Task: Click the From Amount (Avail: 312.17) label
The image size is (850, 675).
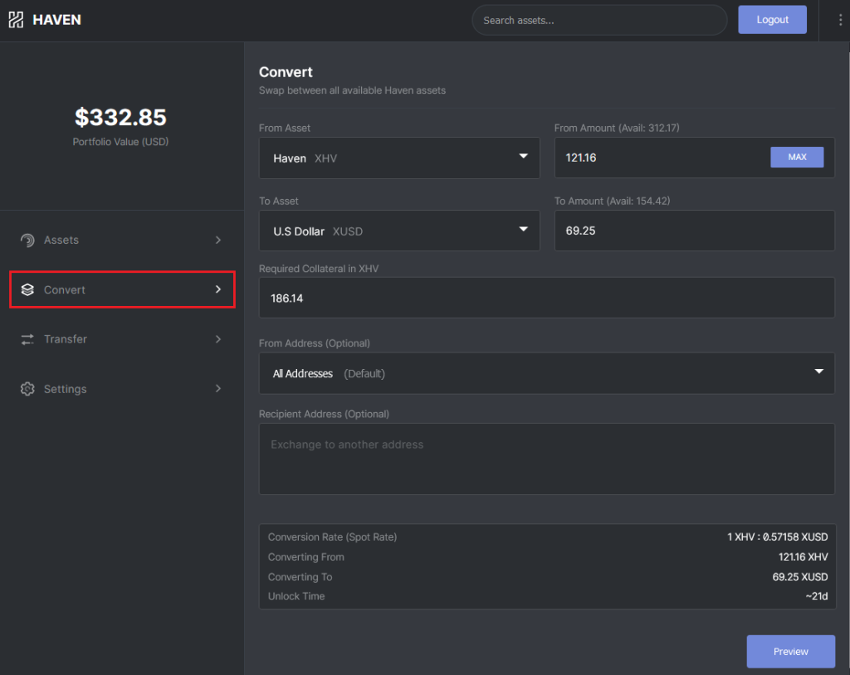Action: 617,128
